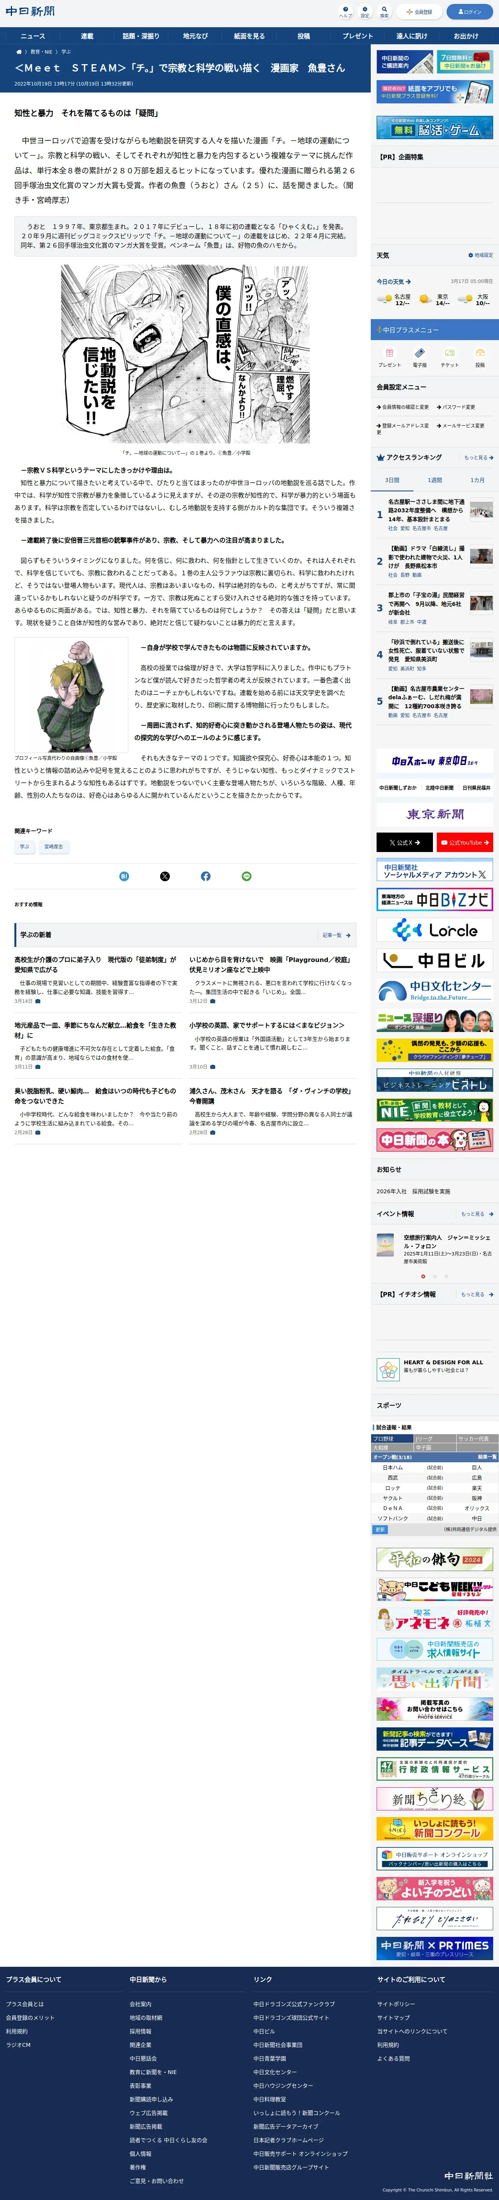Open the 中日新聞 × PR TIMES banner
Viewport: 499px width, 2200px height.
coord(435,1947)
